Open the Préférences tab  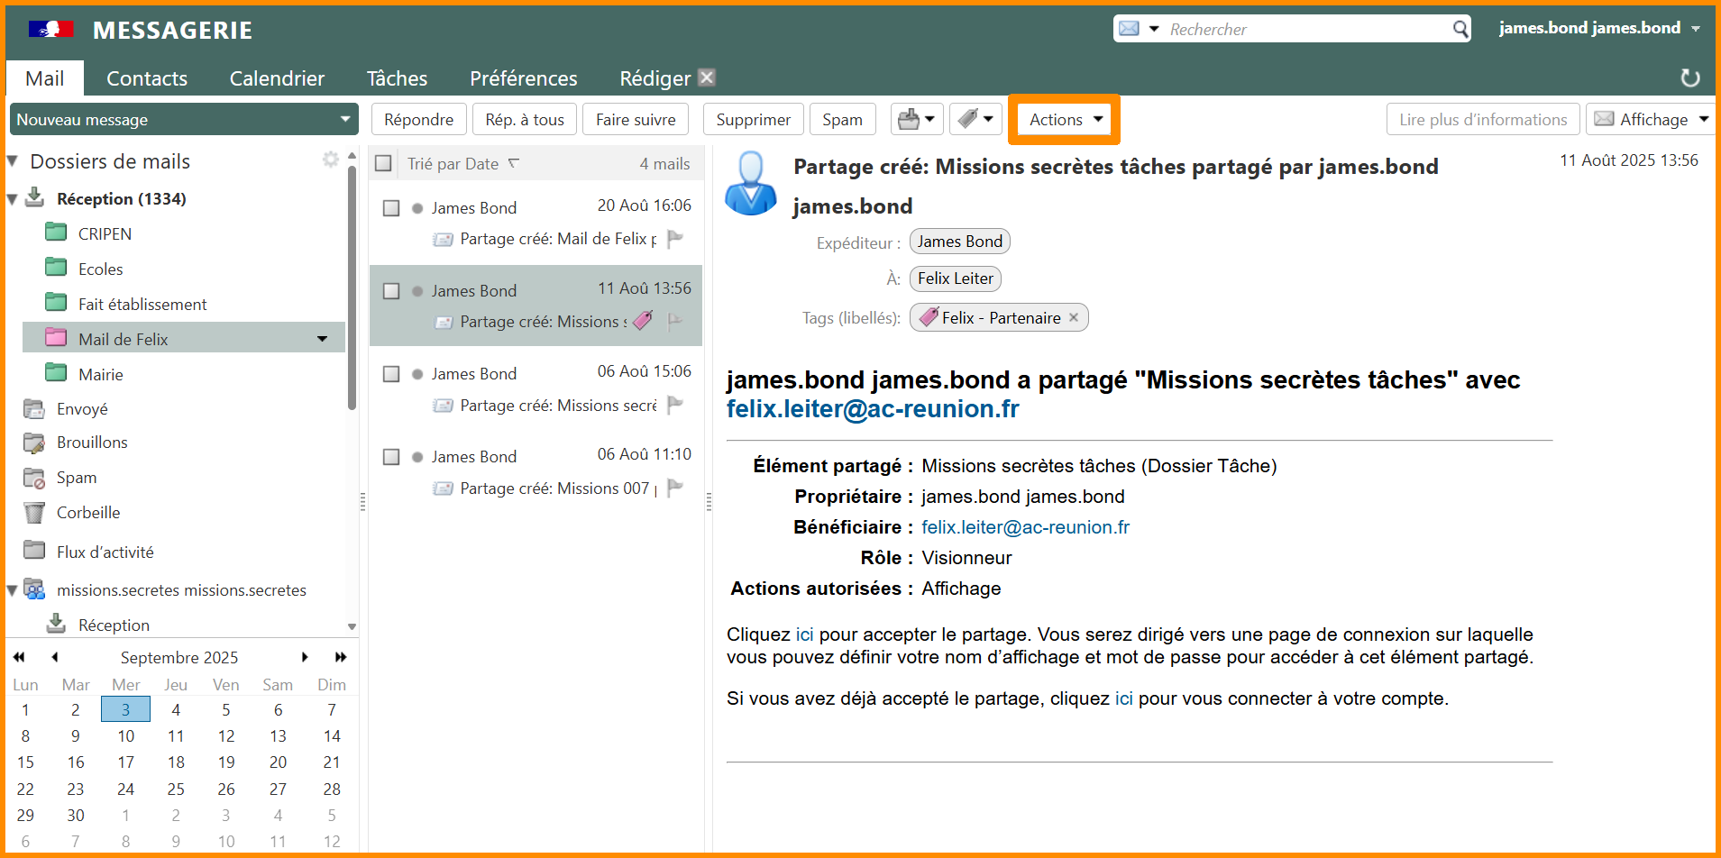click(x=523, y=78)
